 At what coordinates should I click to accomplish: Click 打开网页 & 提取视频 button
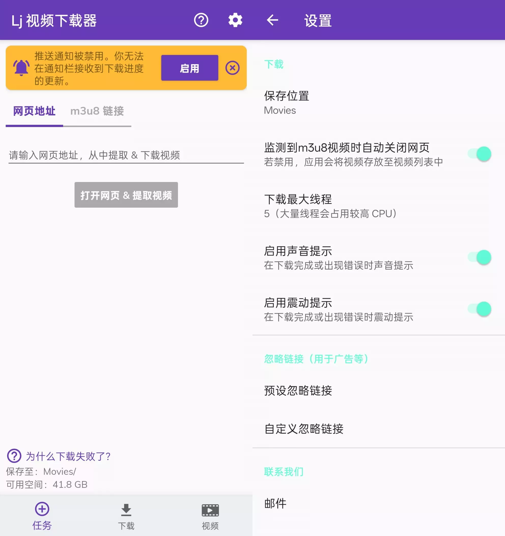click(126, 195)
